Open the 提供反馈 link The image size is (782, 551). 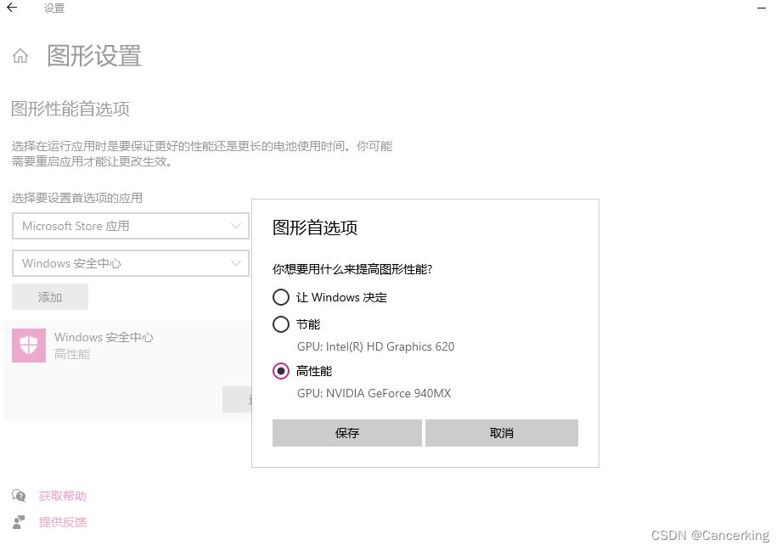tap(61, 522)
